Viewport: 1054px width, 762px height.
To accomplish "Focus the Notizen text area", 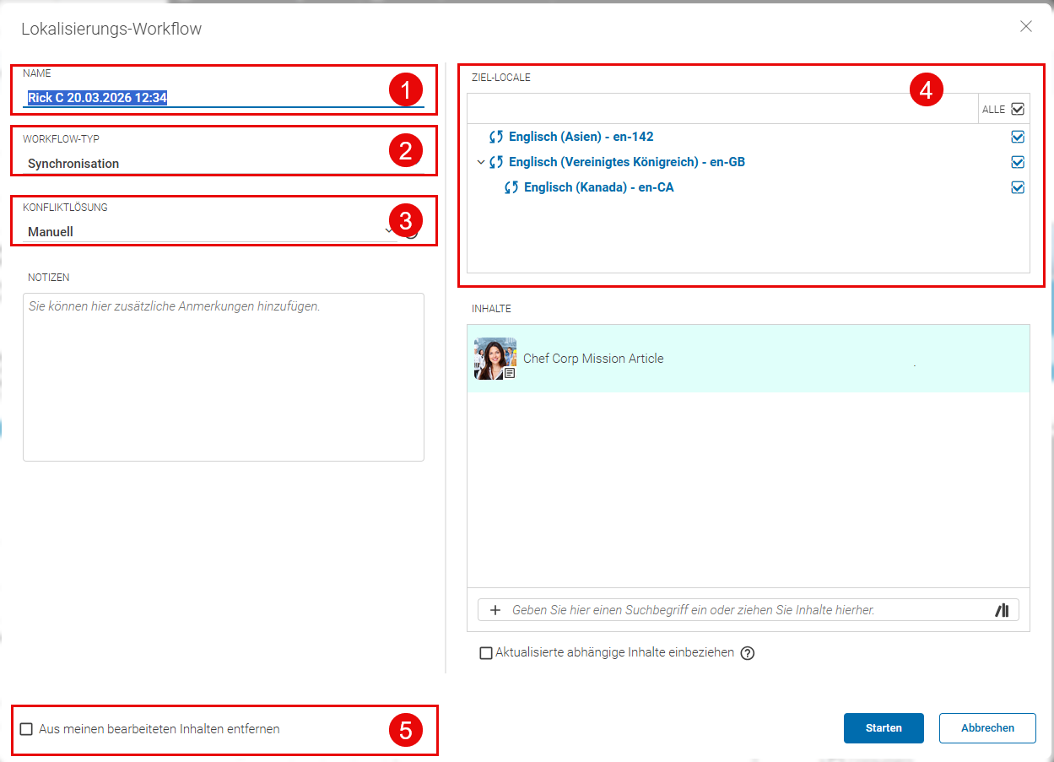I will [224, 377].
